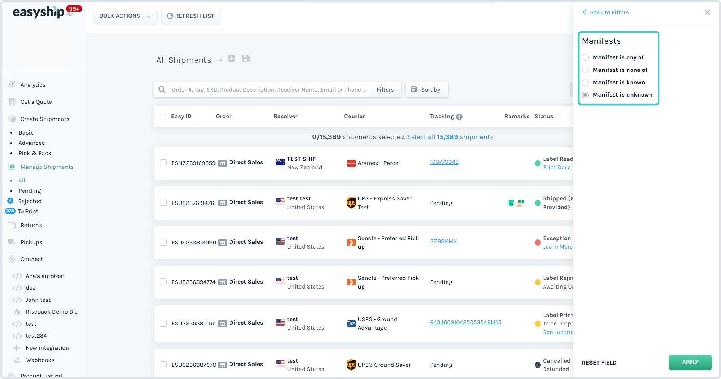Go to Analytics in the sidebar
This screenshot has height=379, width=721.
(x=33, y=85)
